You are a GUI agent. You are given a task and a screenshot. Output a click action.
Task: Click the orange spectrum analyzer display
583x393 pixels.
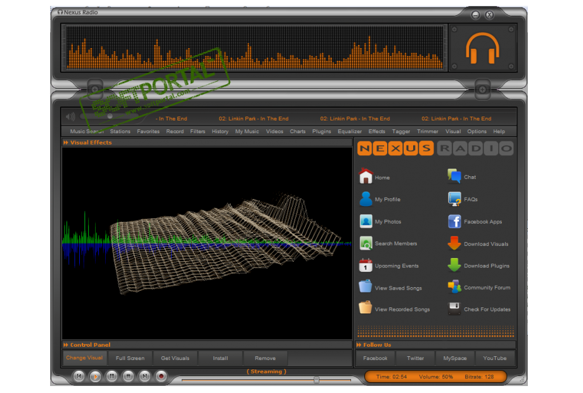pyautogui.click(x=255, y=48)
